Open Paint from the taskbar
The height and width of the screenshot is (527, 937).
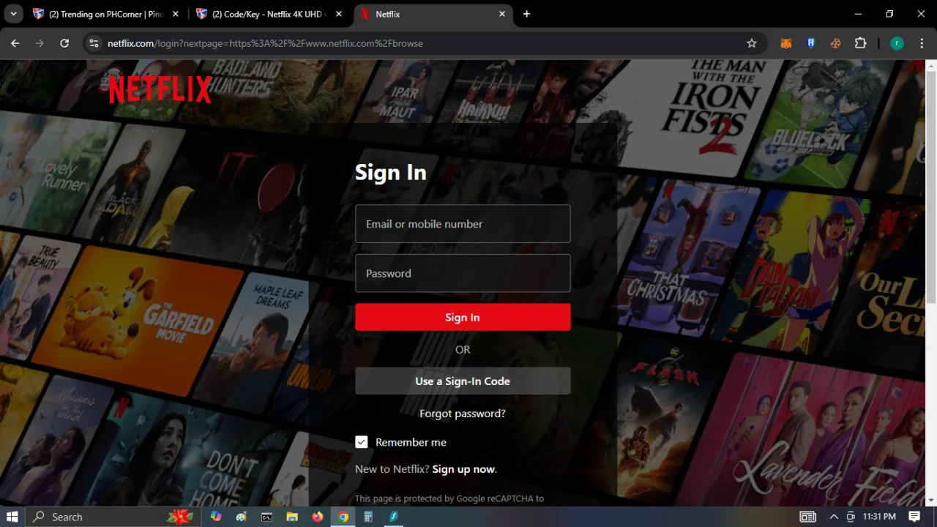point(242,517)
